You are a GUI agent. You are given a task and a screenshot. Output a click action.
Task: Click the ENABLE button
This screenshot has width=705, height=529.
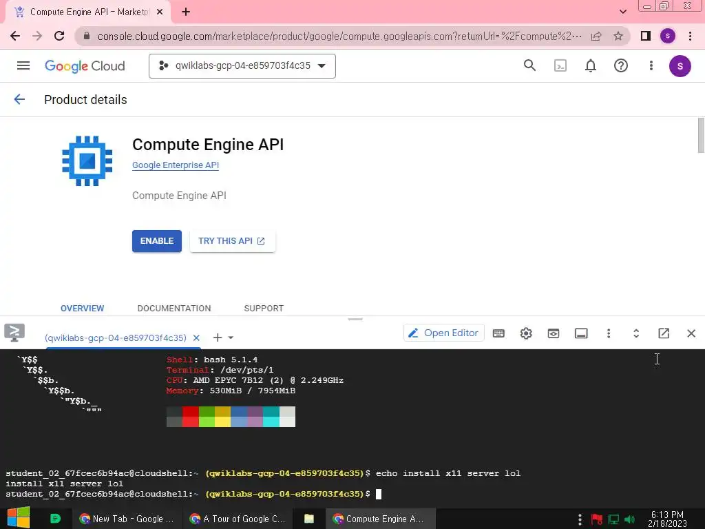(157, 241)
